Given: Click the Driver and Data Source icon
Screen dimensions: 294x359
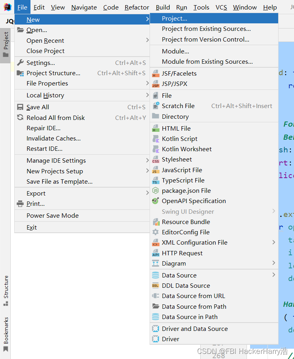Looking at the screenshot, I should click(156, 329).
